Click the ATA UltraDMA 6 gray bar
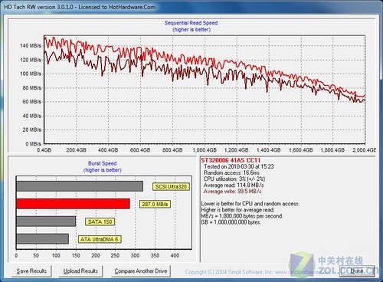Viewport: 383px width, 282px height. [x=43, y=239]
